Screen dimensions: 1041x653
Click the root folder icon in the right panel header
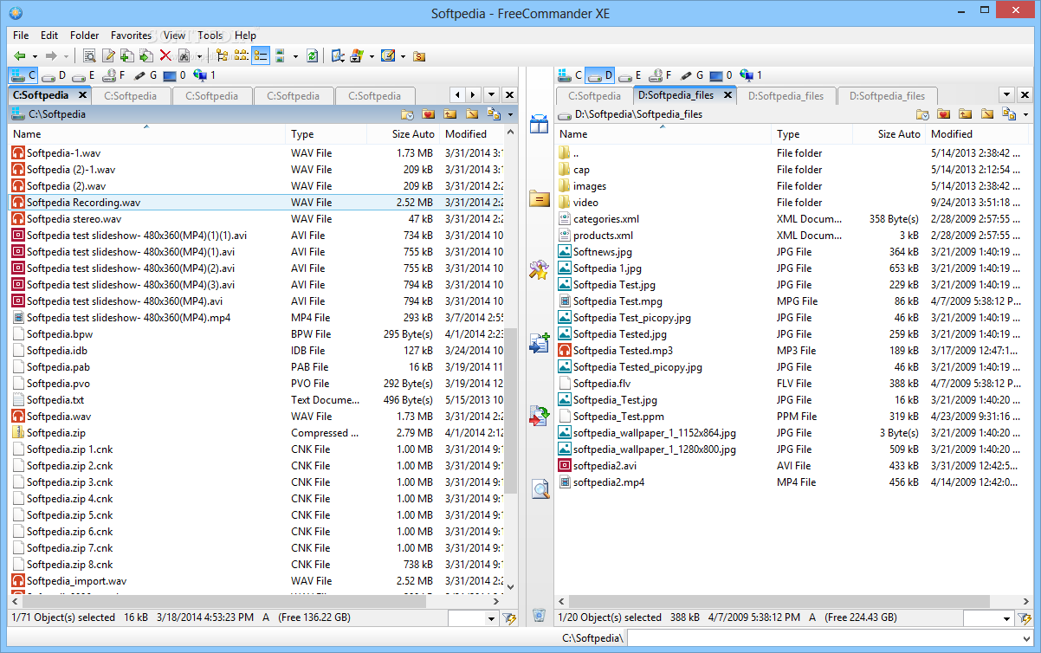pos(986,114)
